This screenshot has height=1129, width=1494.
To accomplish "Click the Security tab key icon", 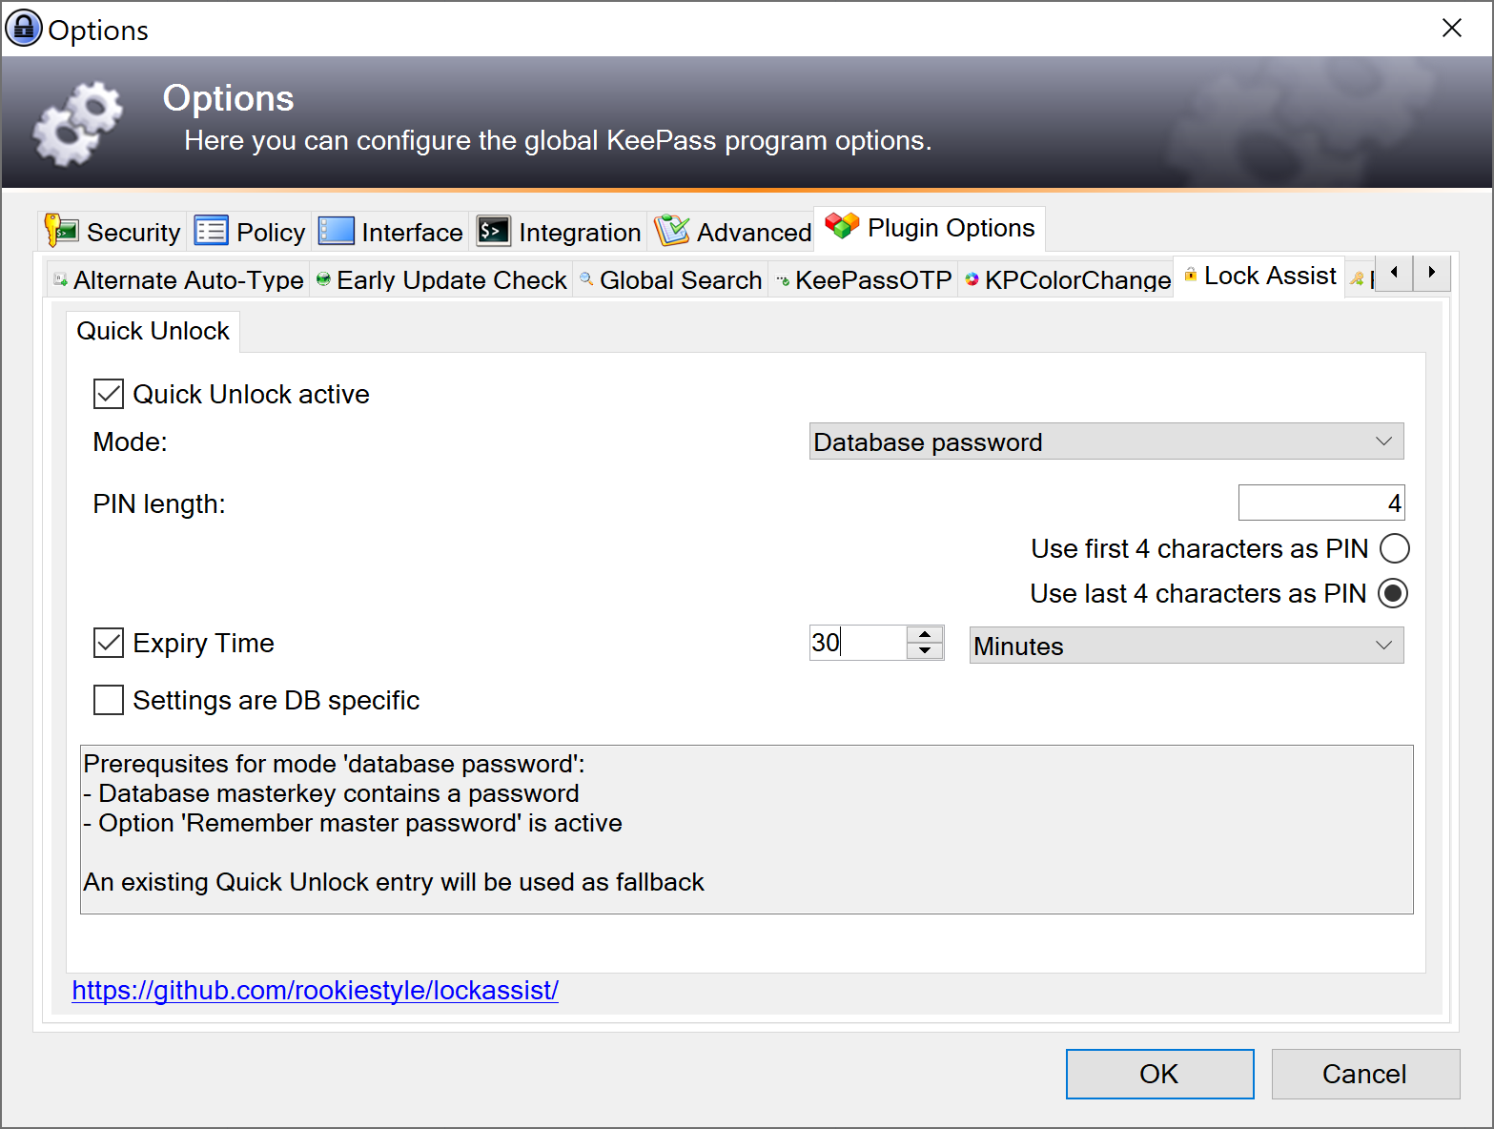I will click(x=62, y=231).
